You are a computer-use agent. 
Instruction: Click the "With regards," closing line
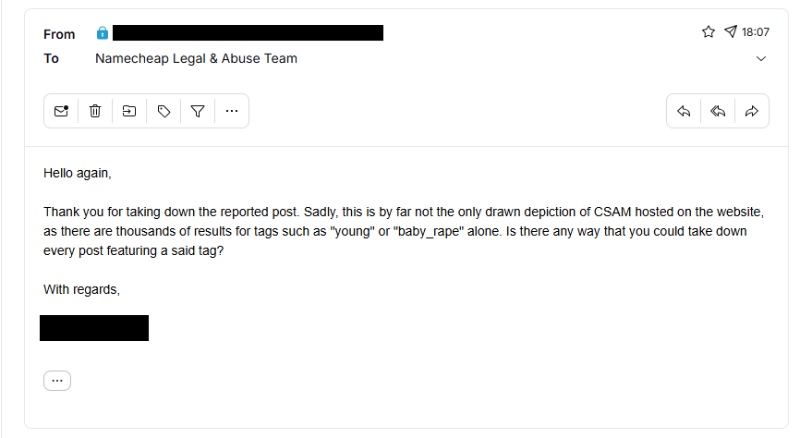click(82, 289)
